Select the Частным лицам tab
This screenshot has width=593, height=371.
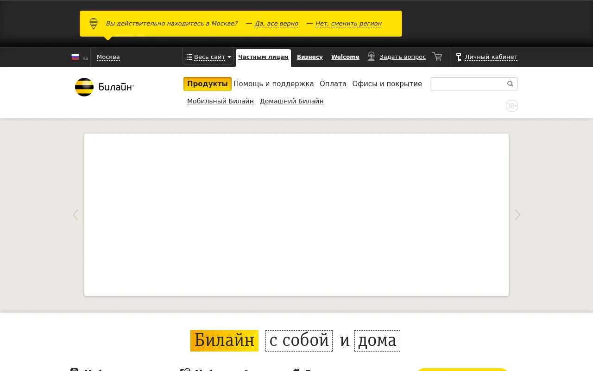(x=263, y=57)
